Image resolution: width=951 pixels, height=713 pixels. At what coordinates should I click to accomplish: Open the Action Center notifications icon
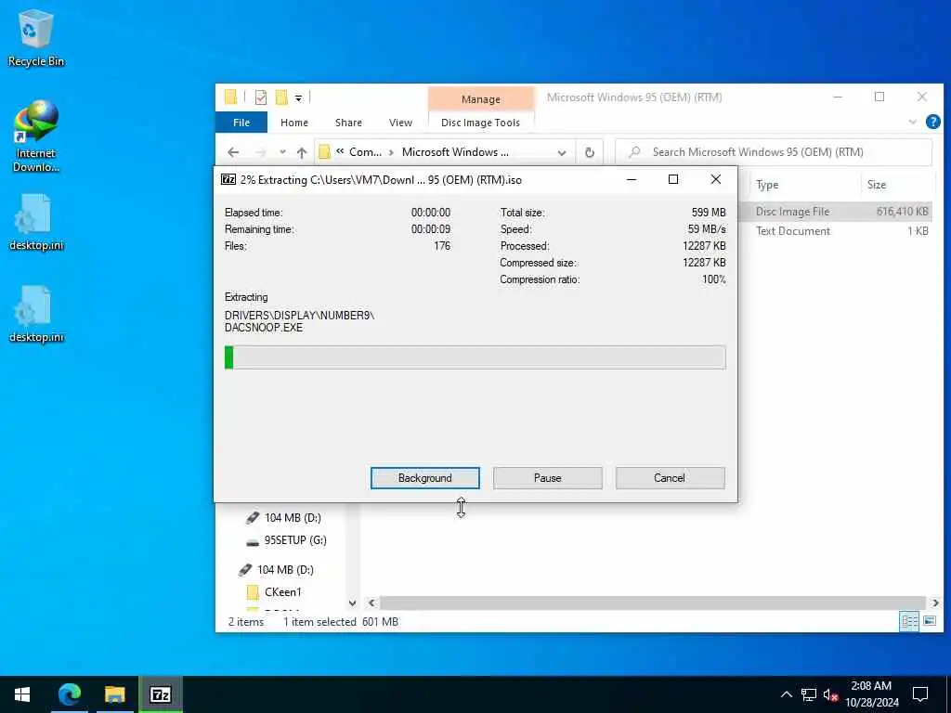920,694
